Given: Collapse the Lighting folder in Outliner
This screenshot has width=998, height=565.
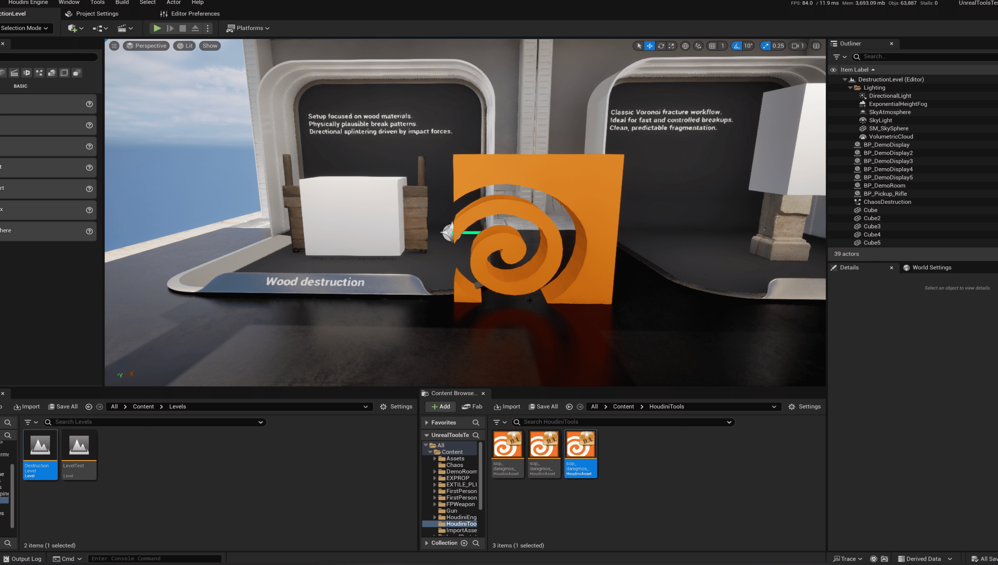Looking at the screenshot, I should click(850, 88).
